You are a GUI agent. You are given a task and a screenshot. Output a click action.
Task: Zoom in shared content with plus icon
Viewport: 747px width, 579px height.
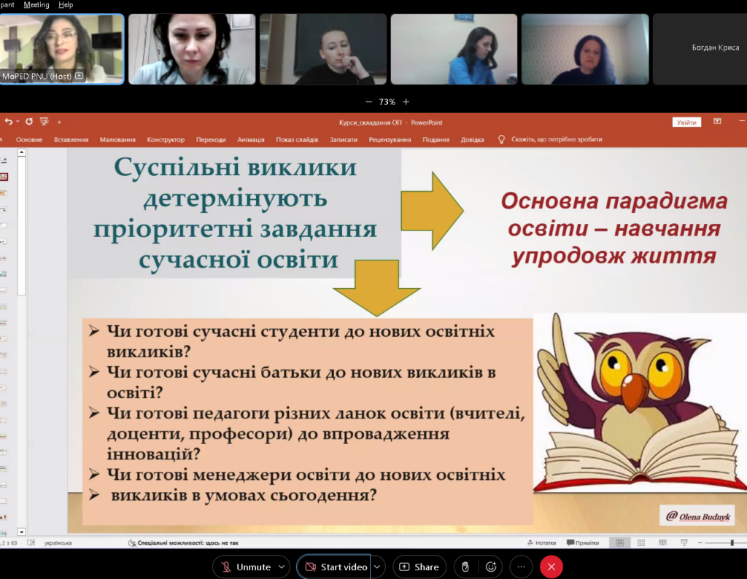406,102
